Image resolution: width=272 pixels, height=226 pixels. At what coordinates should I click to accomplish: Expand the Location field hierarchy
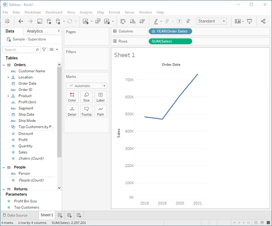8,77
